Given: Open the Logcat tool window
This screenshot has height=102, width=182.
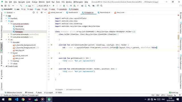Looking at the screenshot, I should tap(49, 93).
